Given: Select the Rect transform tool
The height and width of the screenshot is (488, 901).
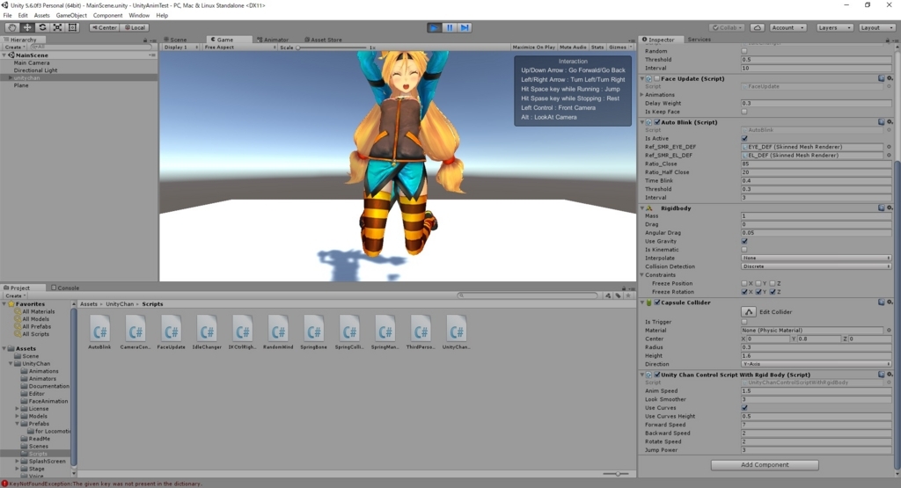Looking at the screenshot, I should click(72, 27).
